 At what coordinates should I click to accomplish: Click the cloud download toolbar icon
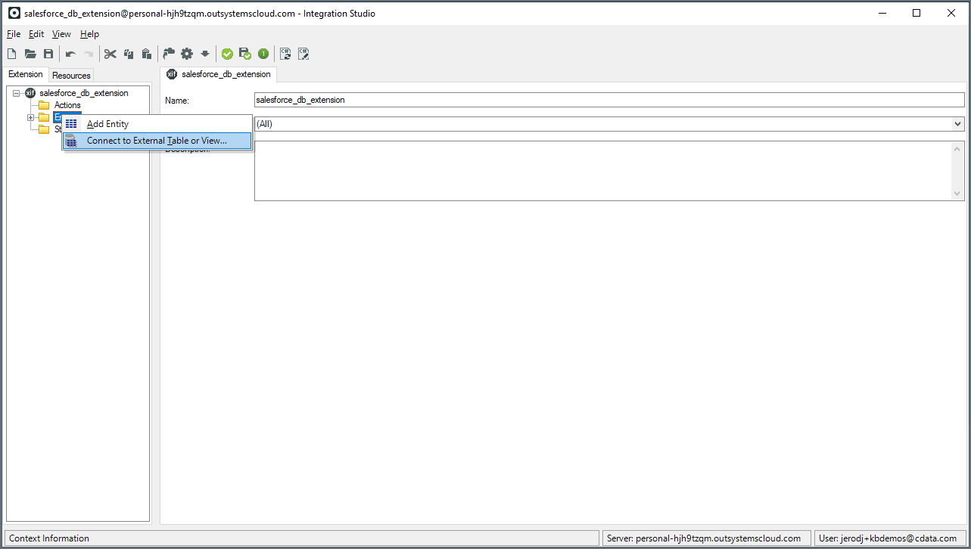[168, 54]
